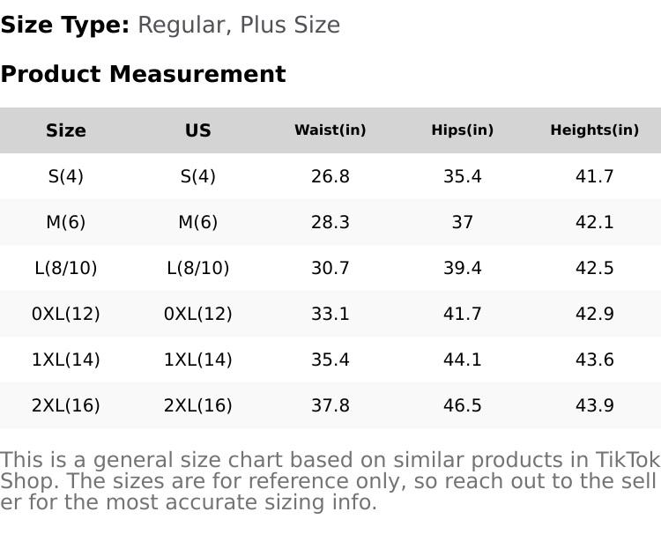Viewport: 661px width, 534px height.
Task: Click waist value 26.8 for size S
Action: (330, 176)
